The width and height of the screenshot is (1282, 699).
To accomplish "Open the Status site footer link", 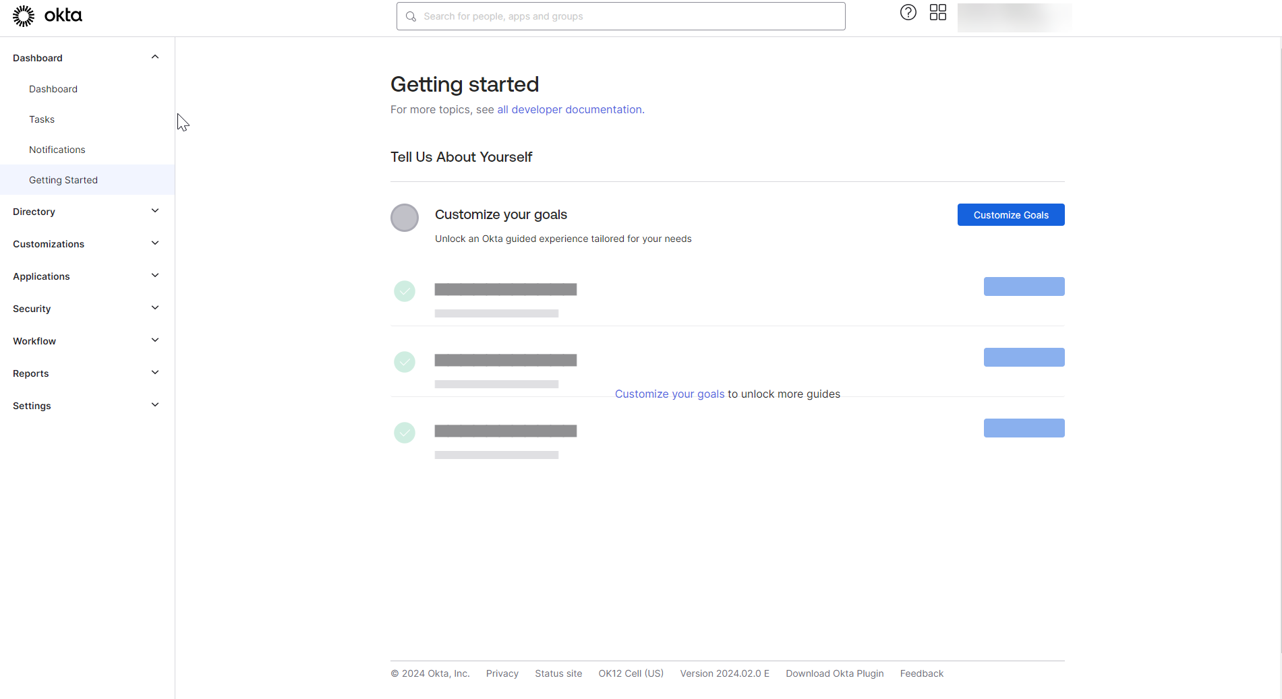I will click(558, 673).
